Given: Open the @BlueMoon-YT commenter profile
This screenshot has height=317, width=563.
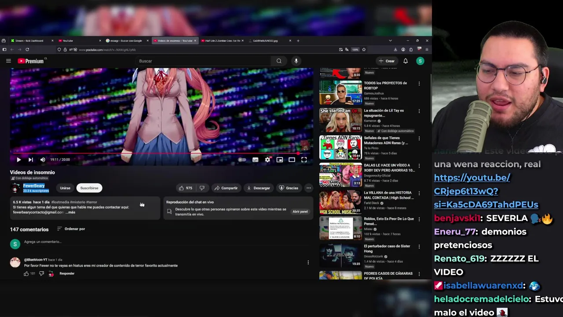Looking at the screenshot, I should [36, 260].
